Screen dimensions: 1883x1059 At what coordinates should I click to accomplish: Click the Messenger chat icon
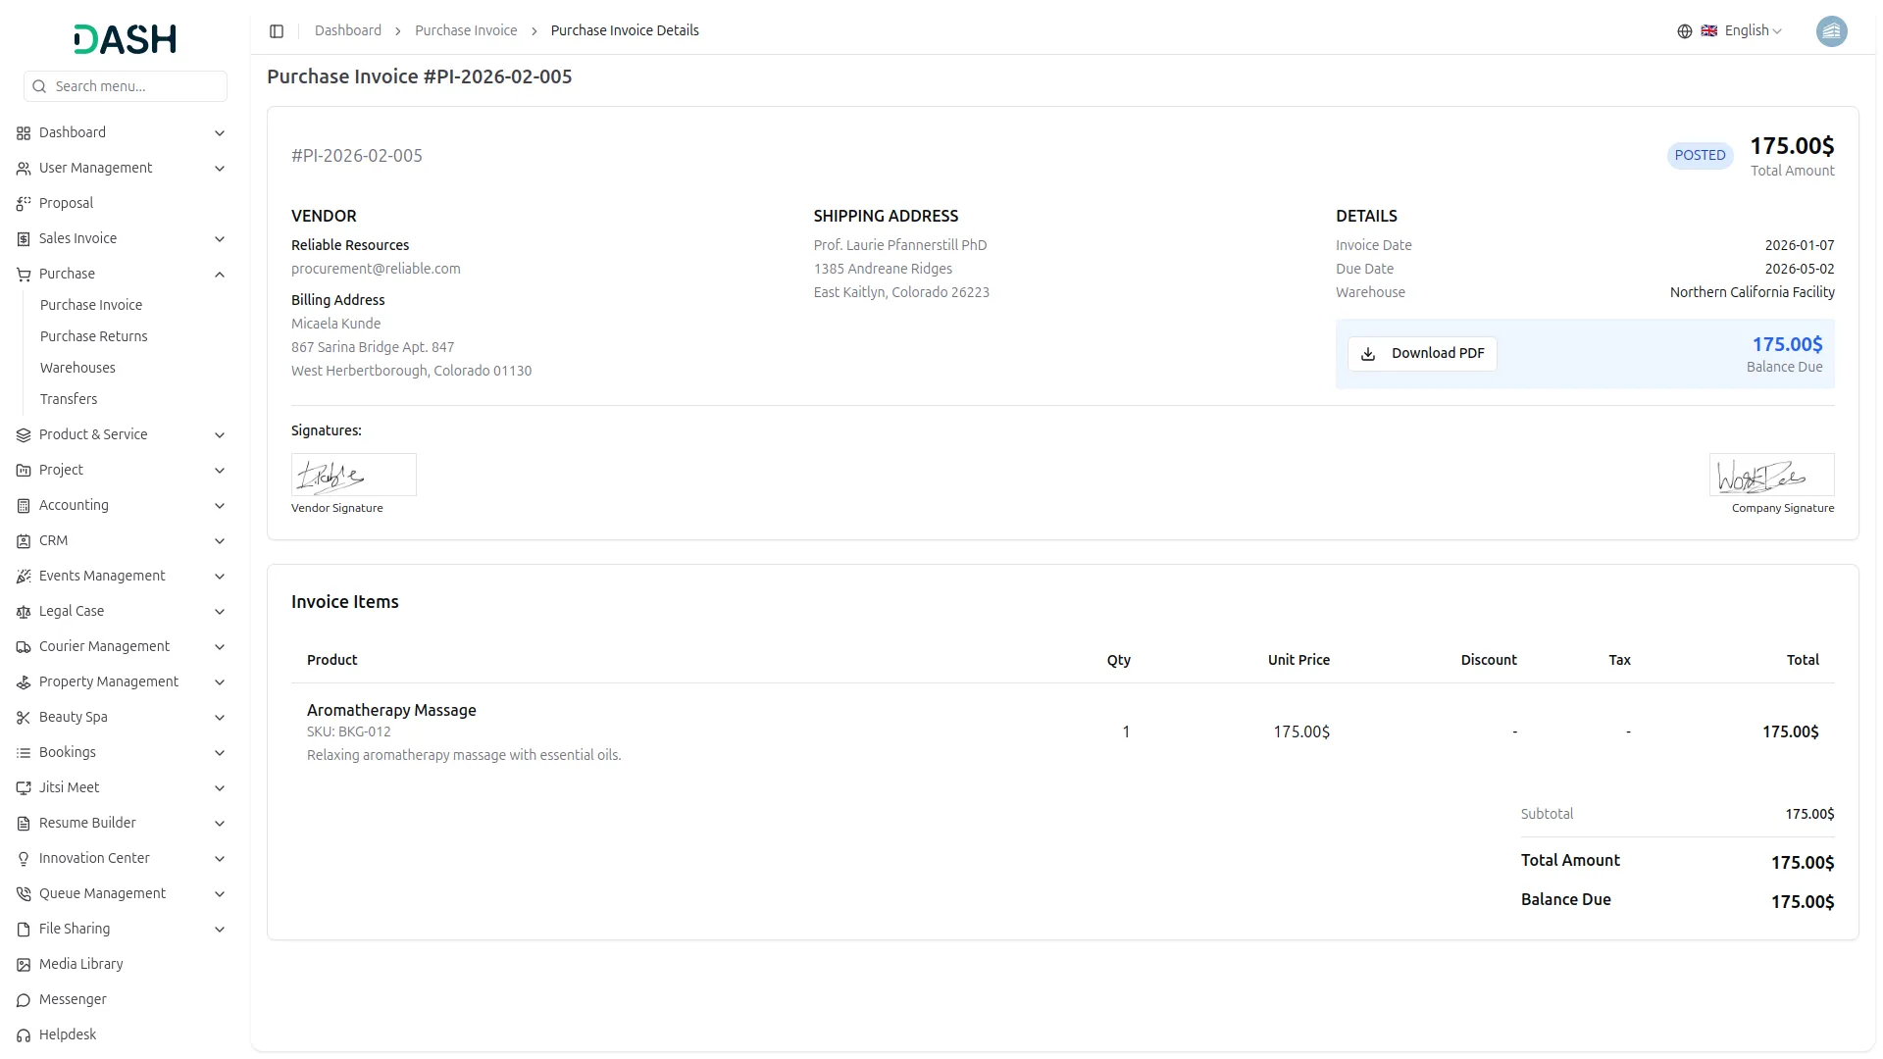click(x=24, y=999)
